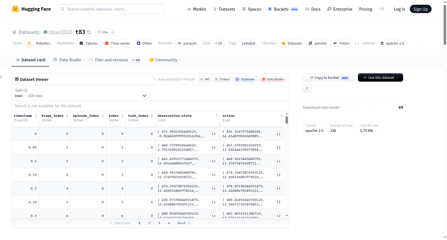Open the LeRobot tag
Screen dimensions: 447x240
tap(248, 43)
